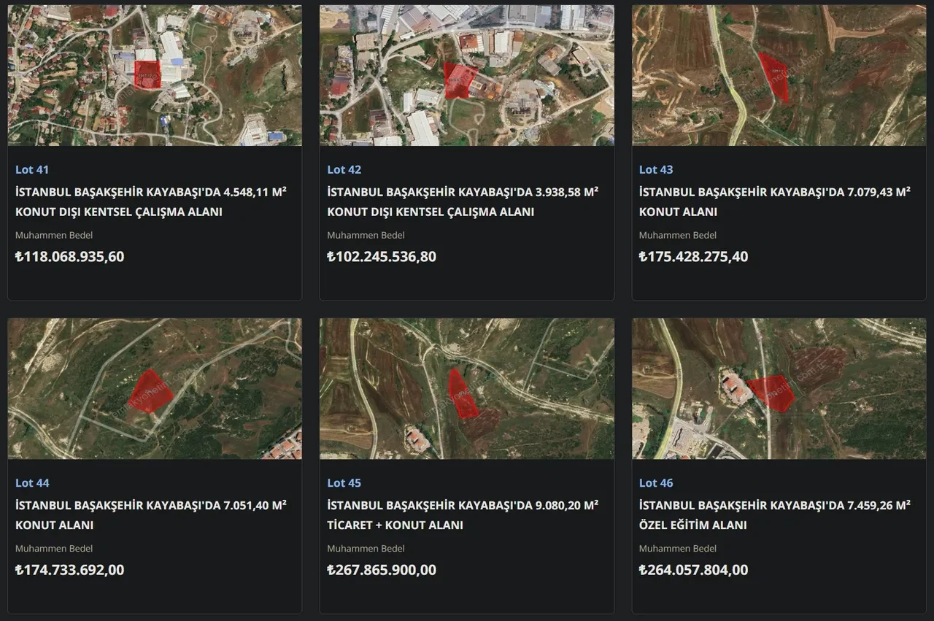Viewport: 934px width, 621px height.
Task: Click the Lot 44 map thumbnail
Action: 155,388
